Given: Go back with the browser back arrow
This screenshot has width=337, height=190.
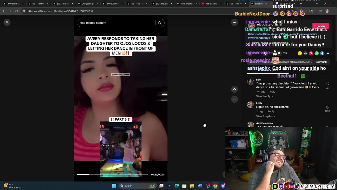Looking at the screenshot, I should [4, 11].
